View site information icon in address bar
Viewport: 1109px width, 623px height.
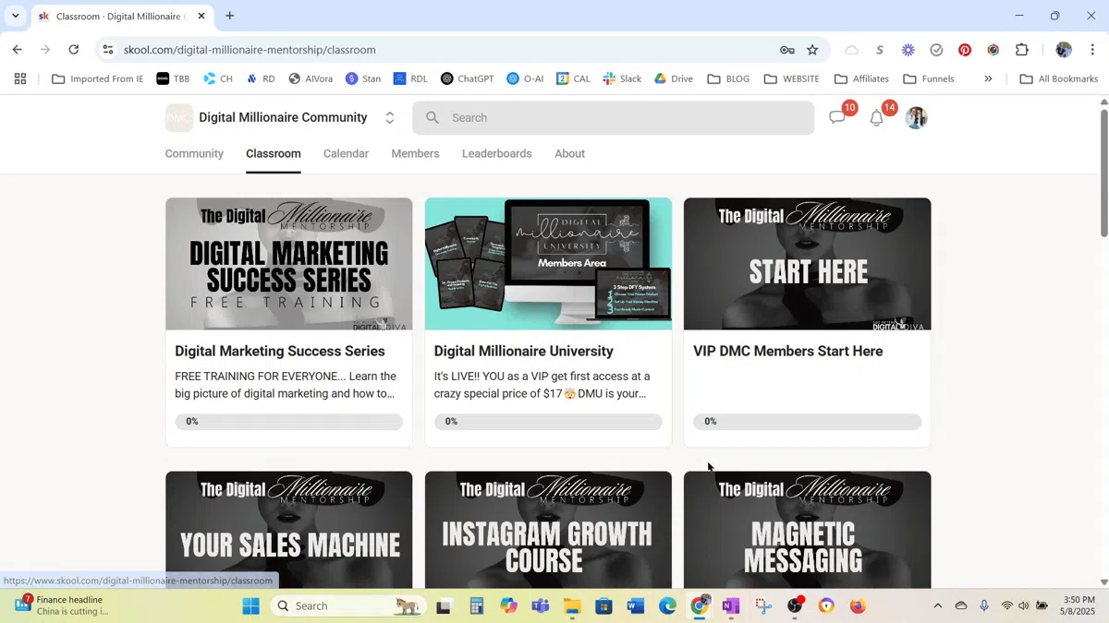(x=108, y=50)
